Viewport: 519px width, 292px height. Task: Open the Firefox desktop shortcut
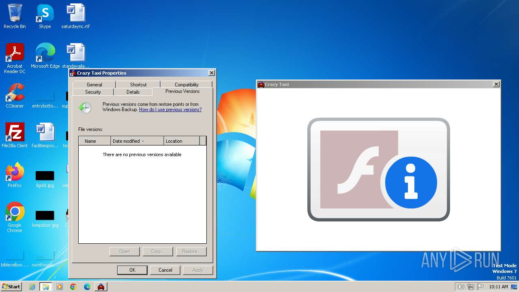point(15,175)
